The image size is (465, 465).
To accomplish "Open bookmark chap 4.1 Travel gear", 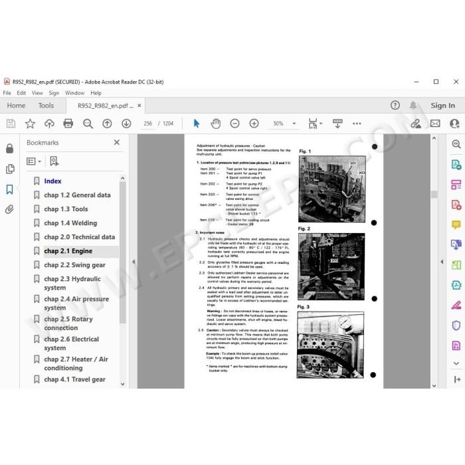I will [x=74, y=379].
